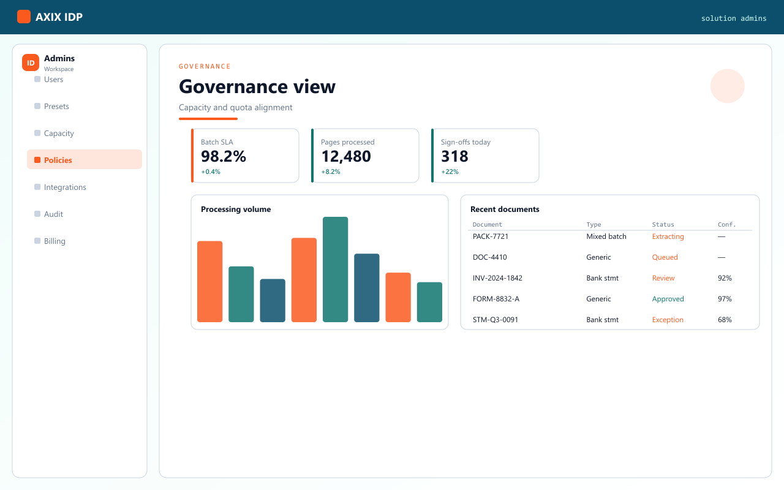The image size is (784, 490).
Task: Select the Policies navigation item
Action: (85, 160)
